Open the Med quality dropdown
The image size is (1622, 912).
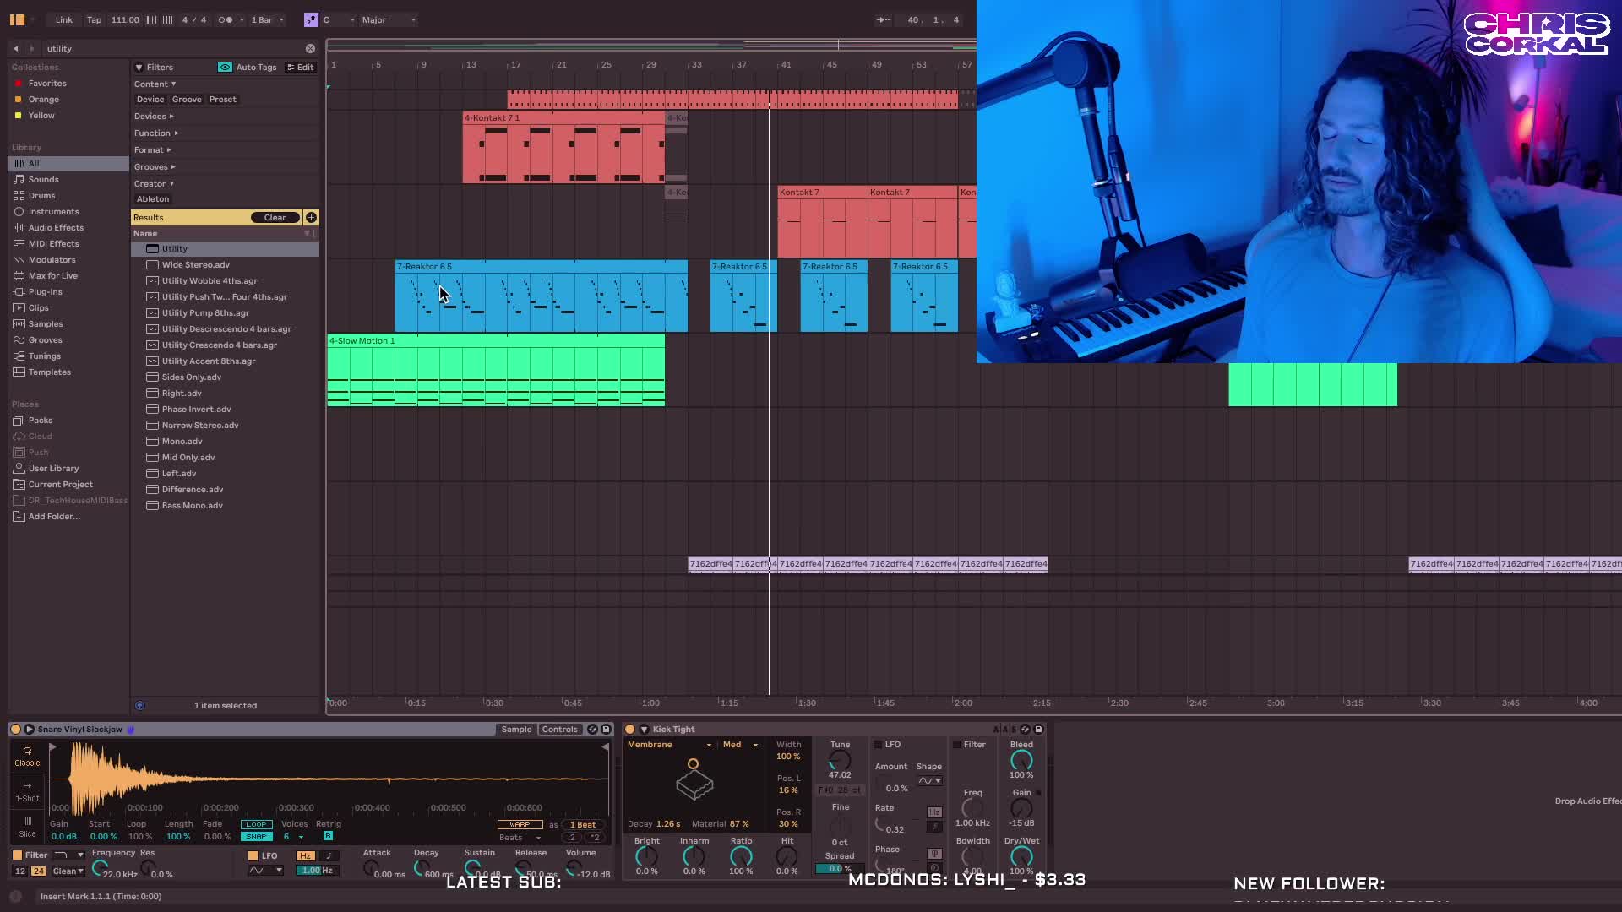(x=740, y=744)
